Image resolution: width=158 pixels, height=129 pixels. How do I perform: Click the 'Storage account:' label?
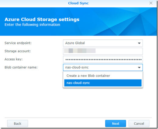pyautogui.click(x=18, y=51)
